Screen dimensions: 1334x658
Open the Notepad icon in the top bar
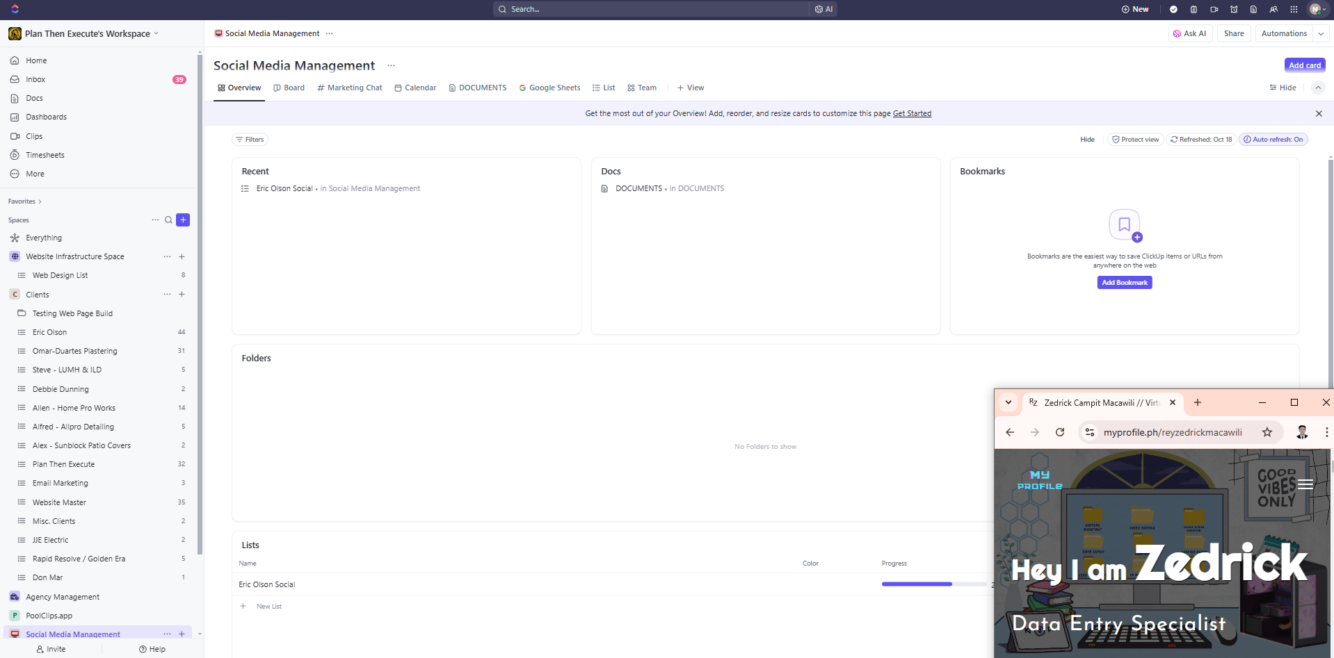[x=1194, y=9]
